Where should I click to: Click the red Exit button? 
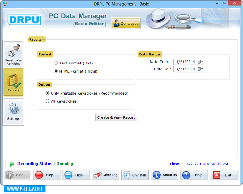tap(224, 175)
